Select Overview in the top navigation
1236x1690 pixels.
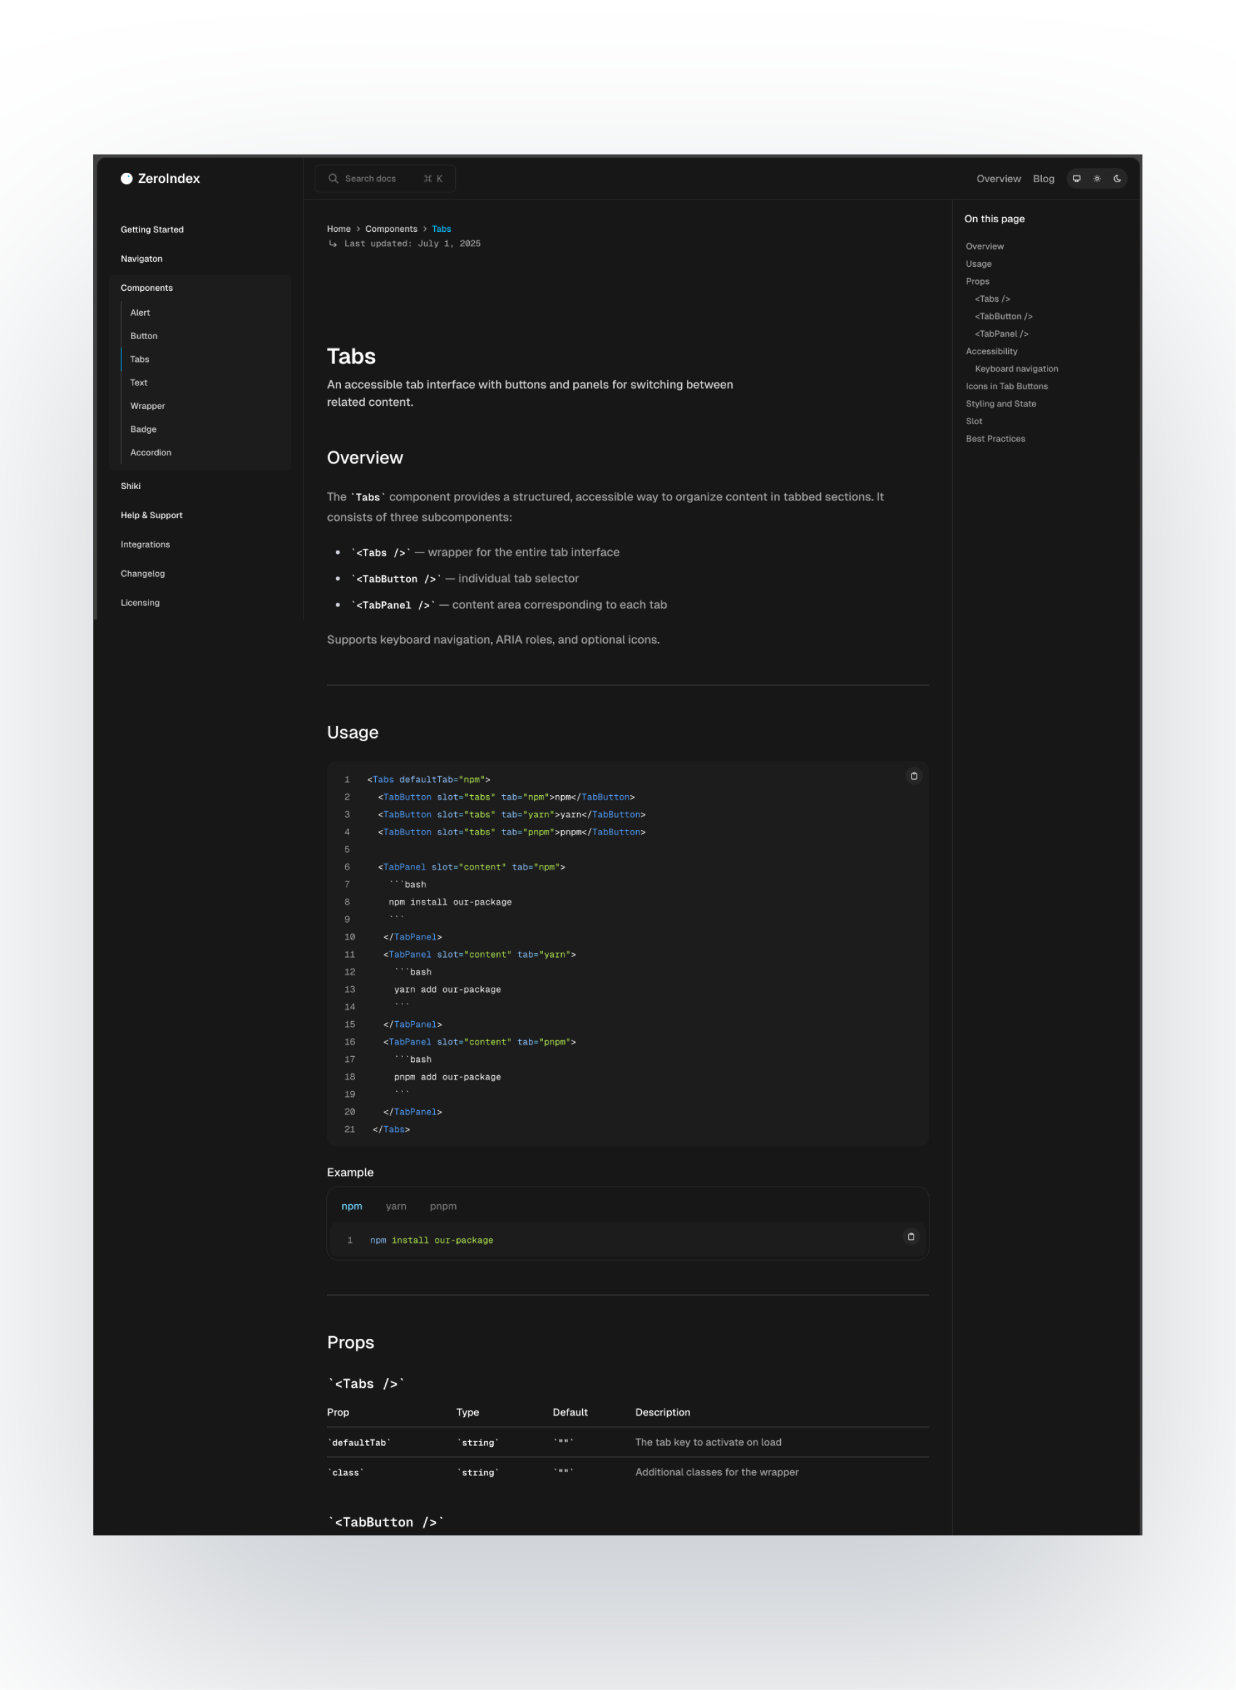[998, 178]
